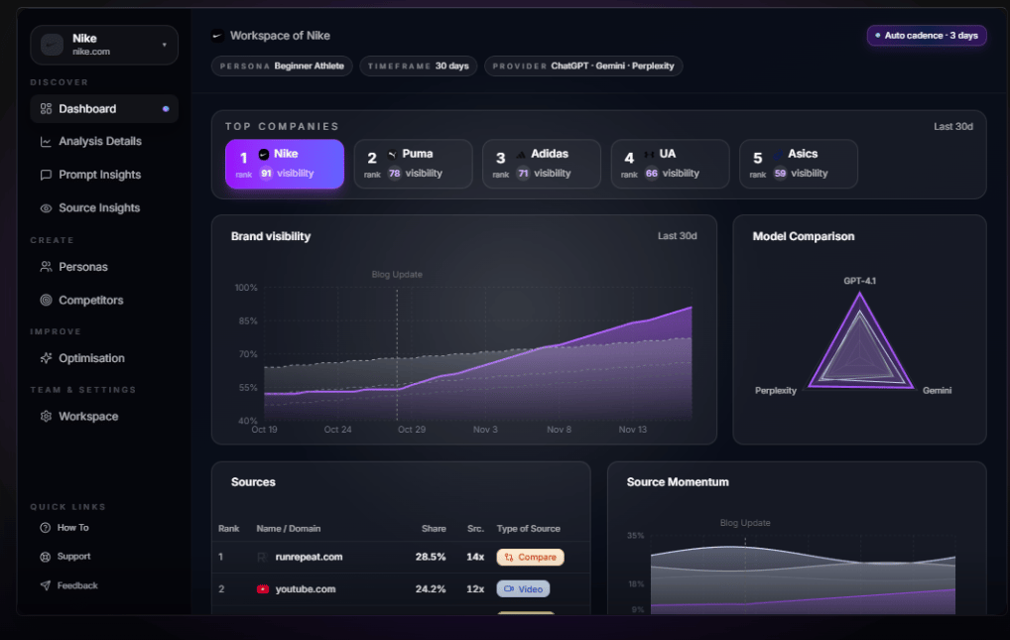1010x640 pixels.
Task: Select the Asics rank 5 company card
Action: (x=799, y=164)
